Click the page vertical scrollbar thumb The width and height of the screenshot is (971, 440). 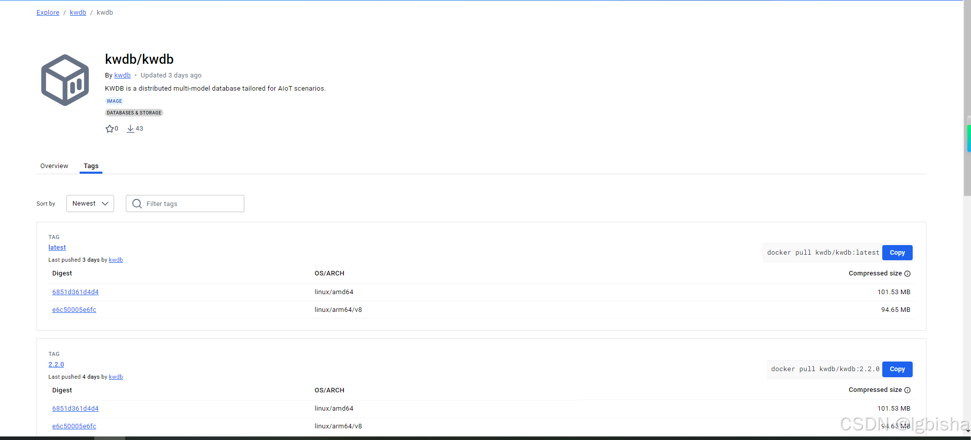click(x=967, y=99)
